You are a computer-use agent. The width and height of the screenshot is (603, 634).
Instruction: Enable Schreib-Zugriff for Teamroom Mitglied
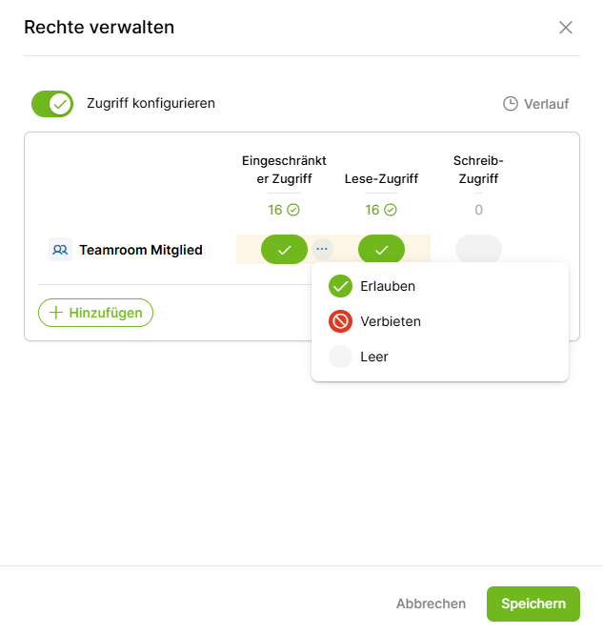[x=478, y=250]
